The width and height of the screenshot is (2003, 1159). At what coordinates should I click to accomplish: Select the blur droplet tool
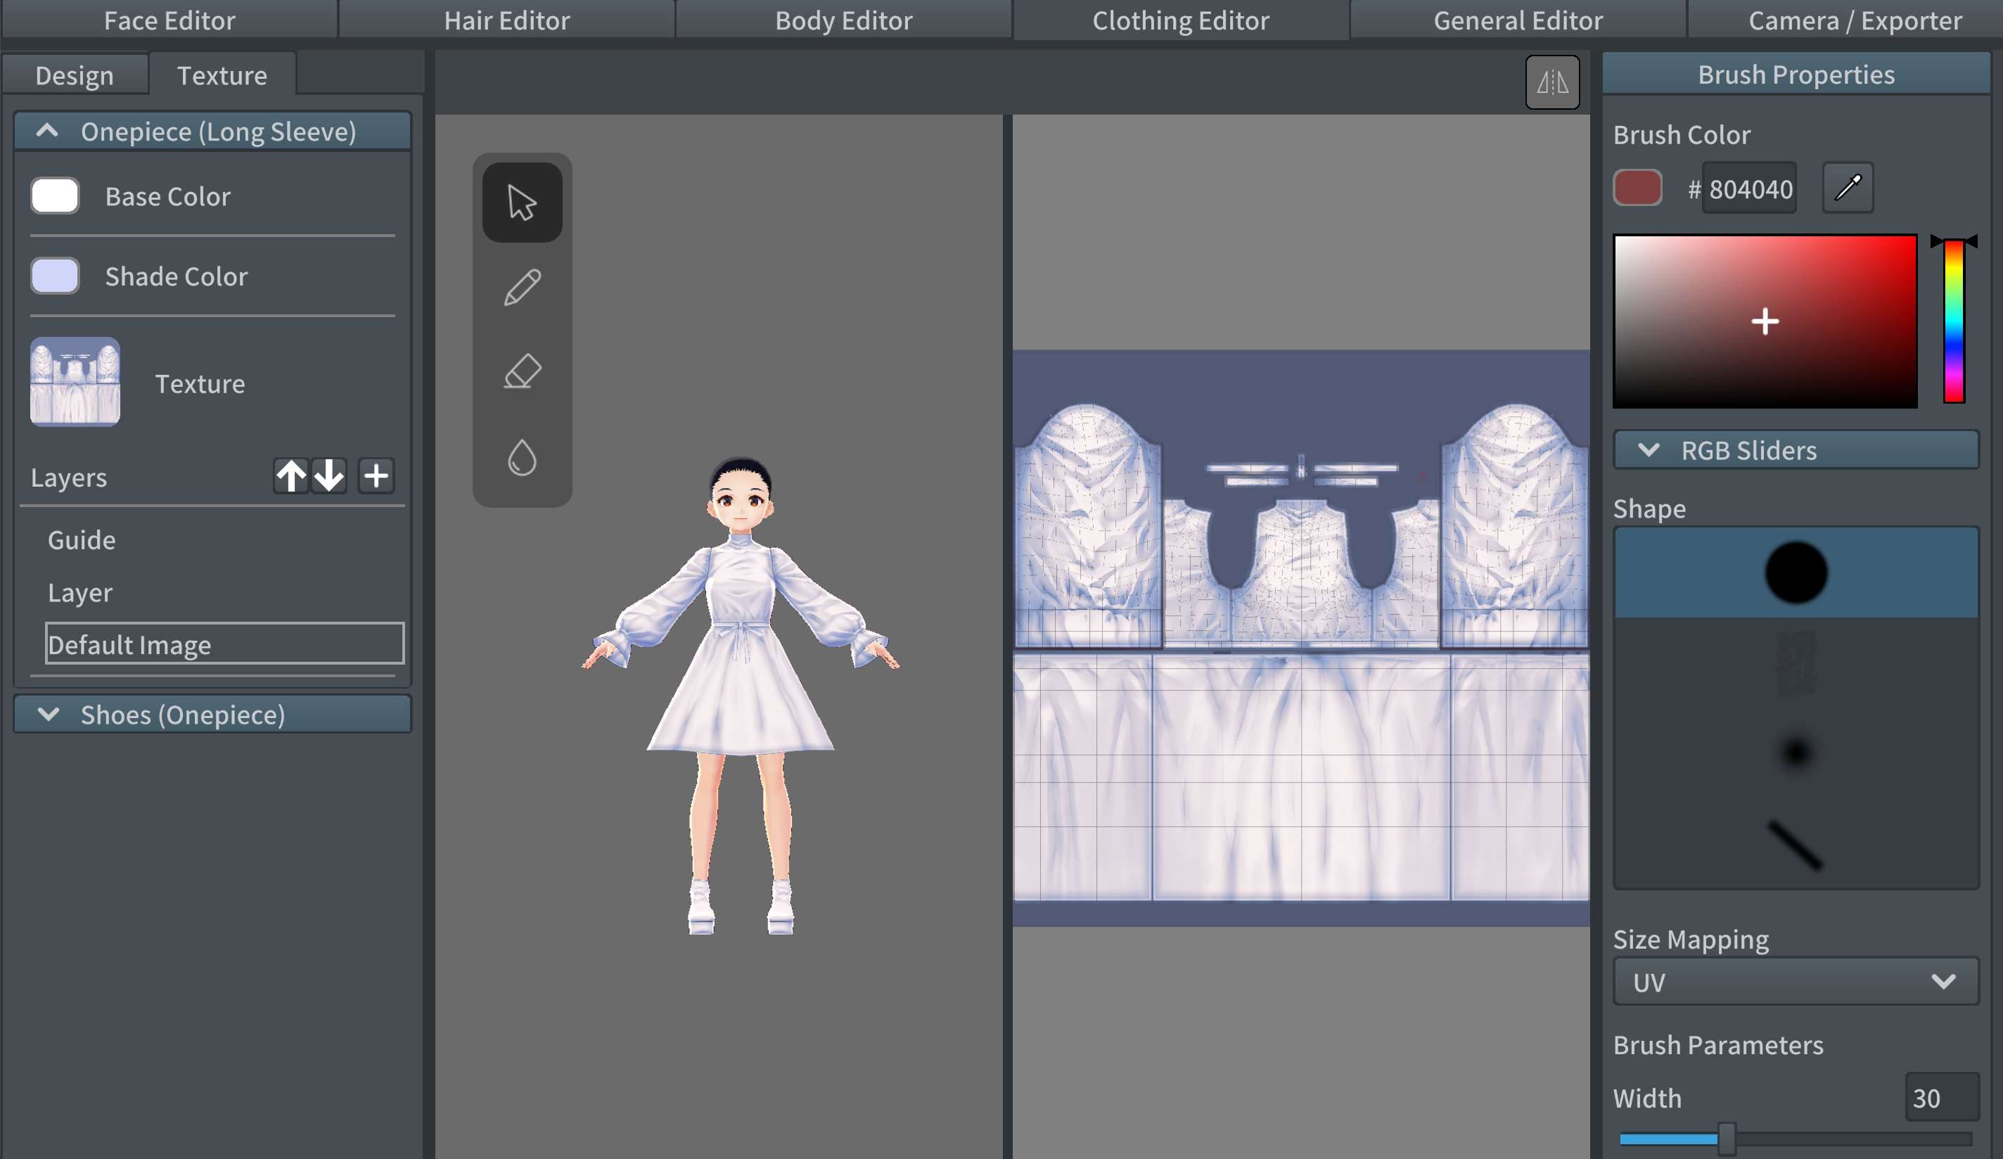click(523, 457)
